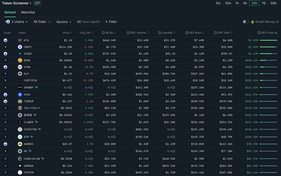
Task: Select the 10m timeframe
Action: click(228, 3)
